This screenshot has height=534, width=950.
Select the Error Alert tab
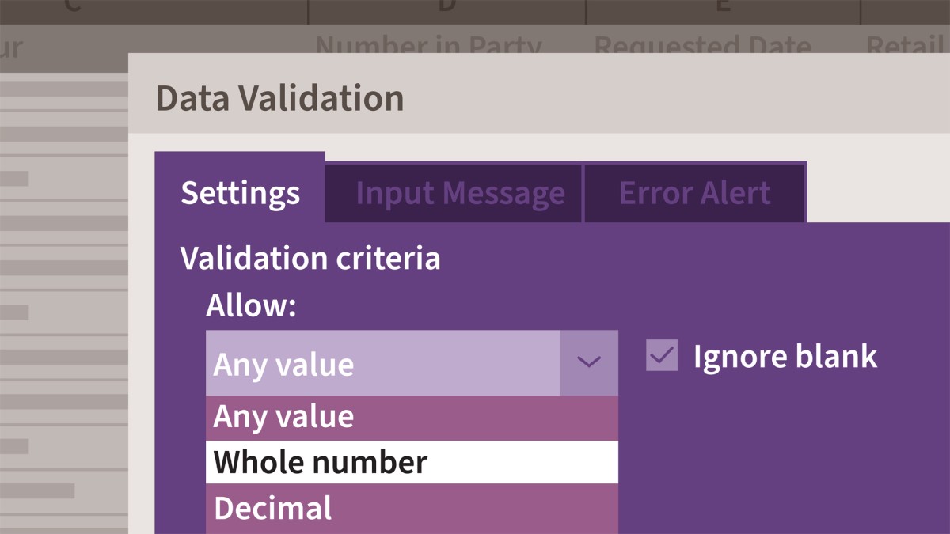coord(694,193)
